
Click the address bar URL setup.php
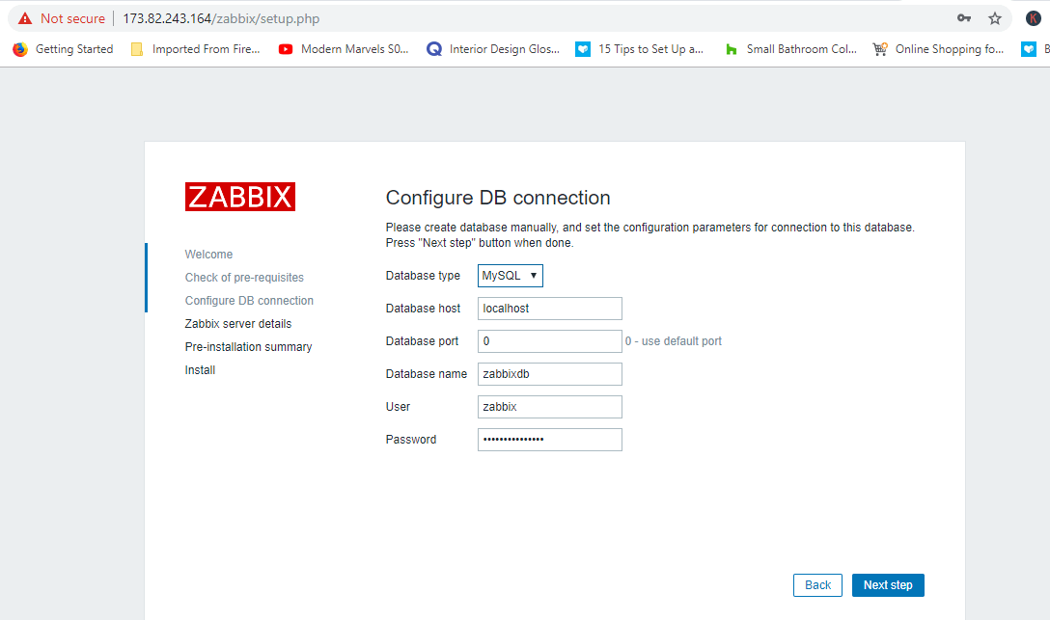tap(221, 18)
